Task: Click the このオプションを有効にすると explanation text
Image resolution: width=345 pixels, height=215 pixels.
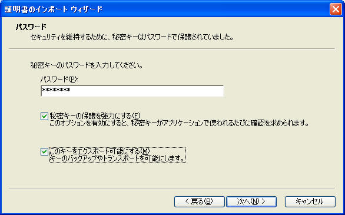Action: point(179,123)
